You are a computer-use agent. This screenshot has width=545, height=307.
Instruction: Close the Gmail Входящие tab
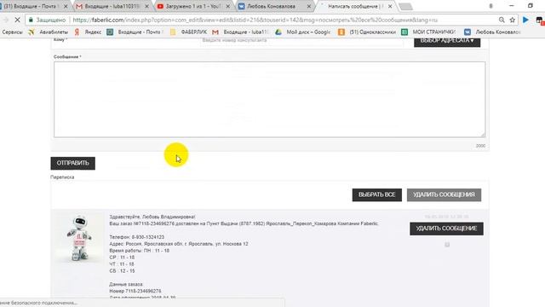[147, 6]
